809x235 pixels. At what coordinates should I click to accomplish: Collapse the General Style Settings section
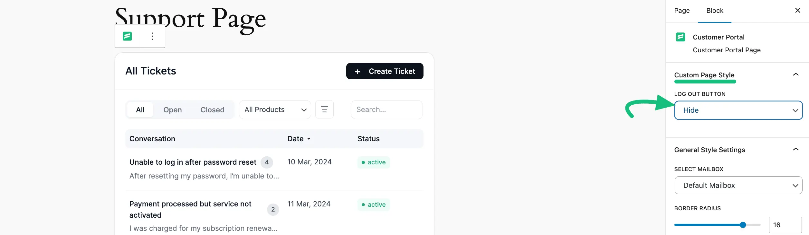pos(795,150)
